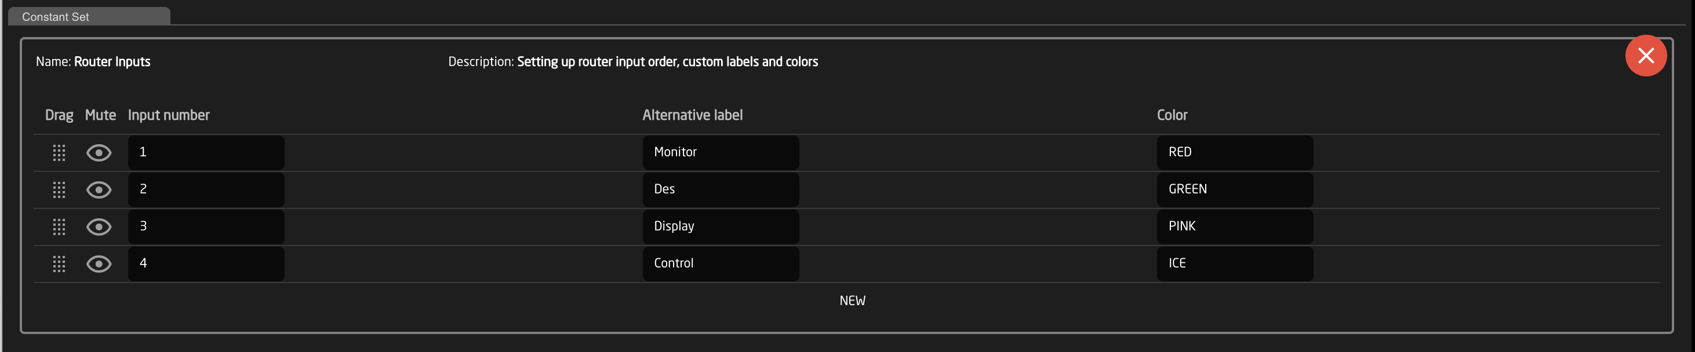Toggle the mute eye for the Control row
Image resolution: width=1695 pixels, height=352 pixels.
99,264
